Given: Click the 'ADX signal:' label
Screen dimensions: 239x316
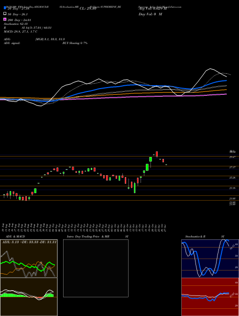Looking at the screenshot, I should (x=12, y=43).
